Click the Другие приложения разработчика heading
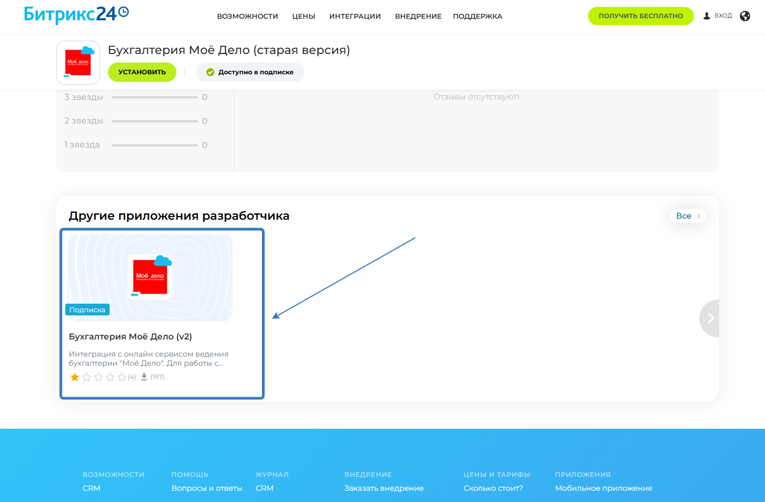Screen dimensions: 765x502 tap(179, 216)
